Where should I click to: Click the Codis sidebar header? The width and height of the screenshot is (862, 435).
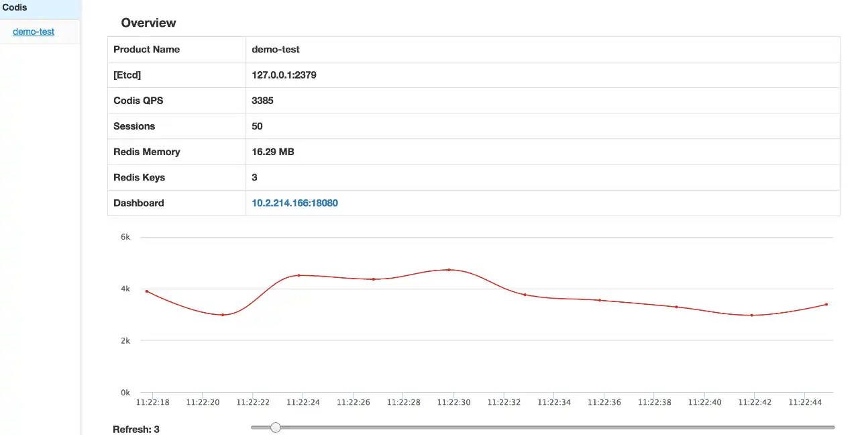pyautogui.click(x=40, y=8)
